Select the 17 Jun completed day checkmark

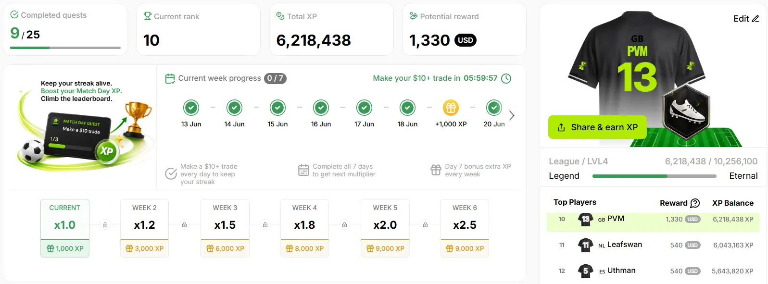click(x=364, y=108)
